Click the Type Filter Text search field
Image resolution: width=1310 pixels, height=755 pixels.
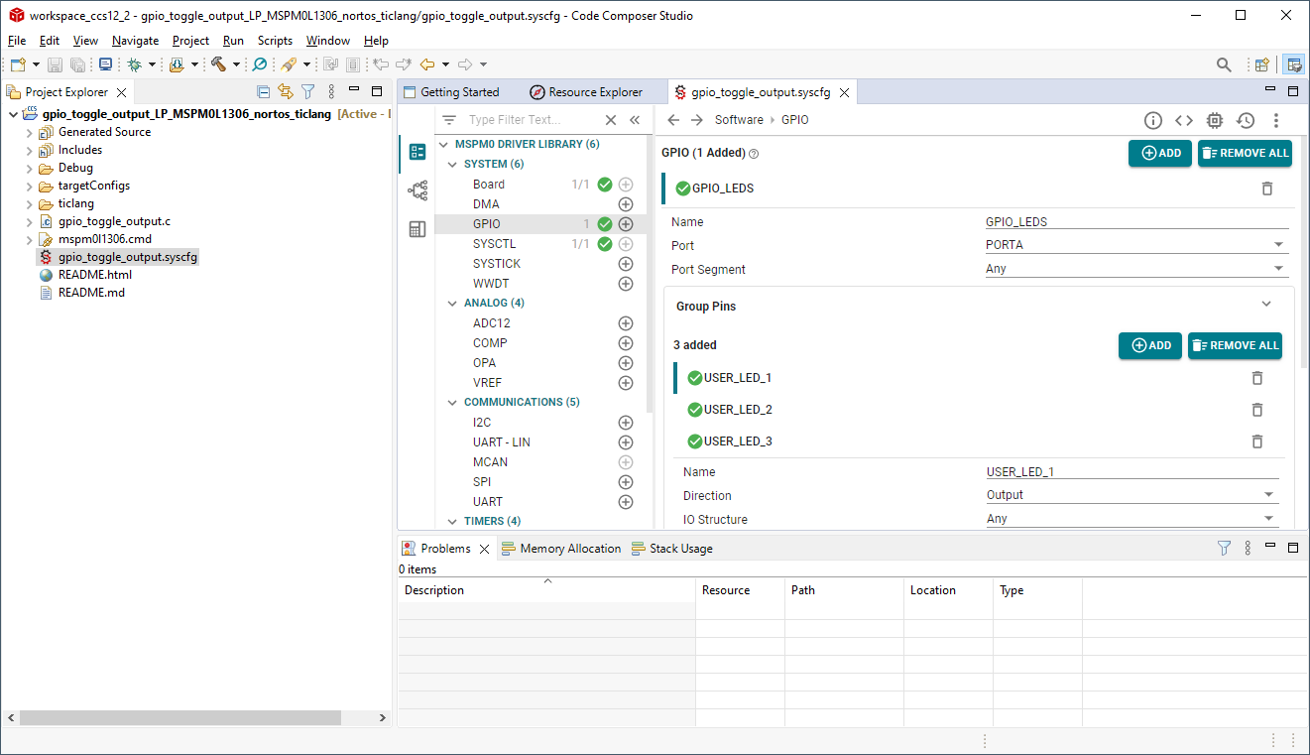(x=531, y=120)
